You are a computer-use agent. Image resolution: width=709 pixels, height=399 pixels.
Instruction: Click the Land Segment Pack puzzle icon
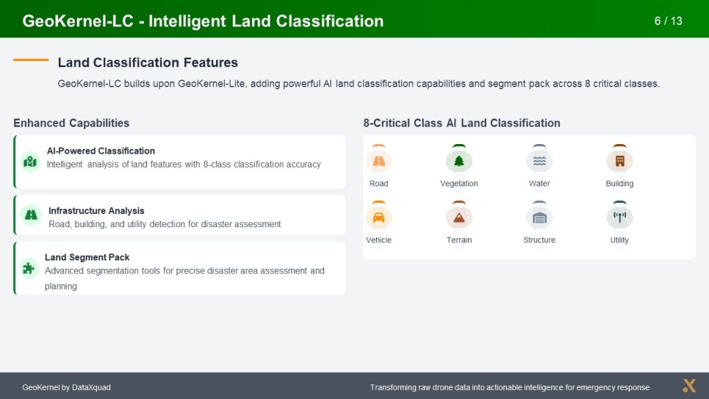[x=28, y=268]
